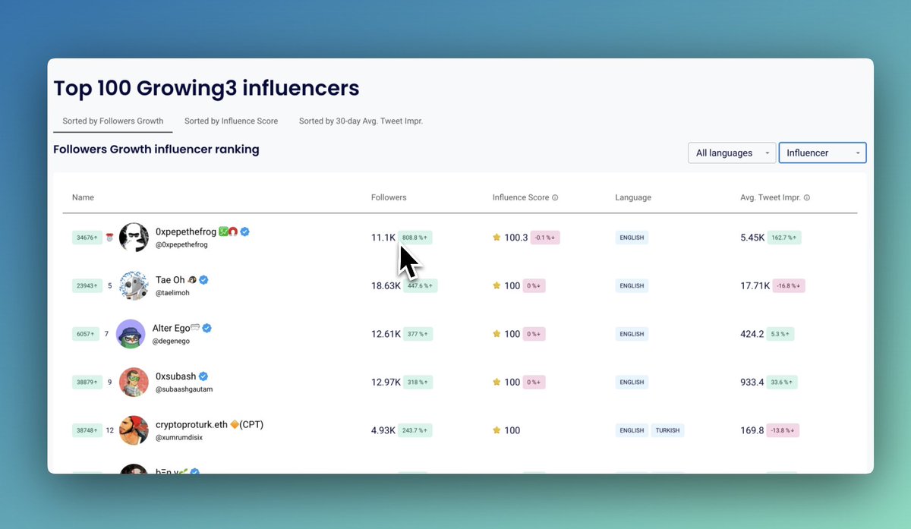Click the medal icon beside the 34676 rank badge
The height and width of the screenshot is (529, 911).
tap(109, 238)
